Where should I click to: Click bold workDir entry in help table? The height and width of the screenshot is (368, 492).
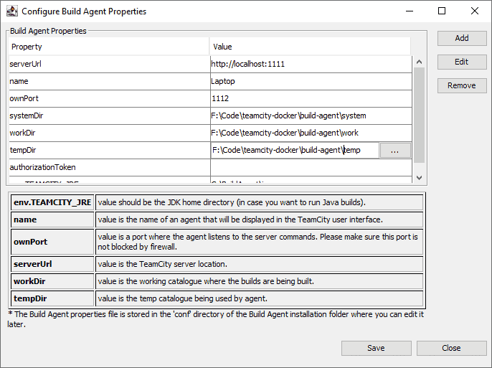click(52, 281)
